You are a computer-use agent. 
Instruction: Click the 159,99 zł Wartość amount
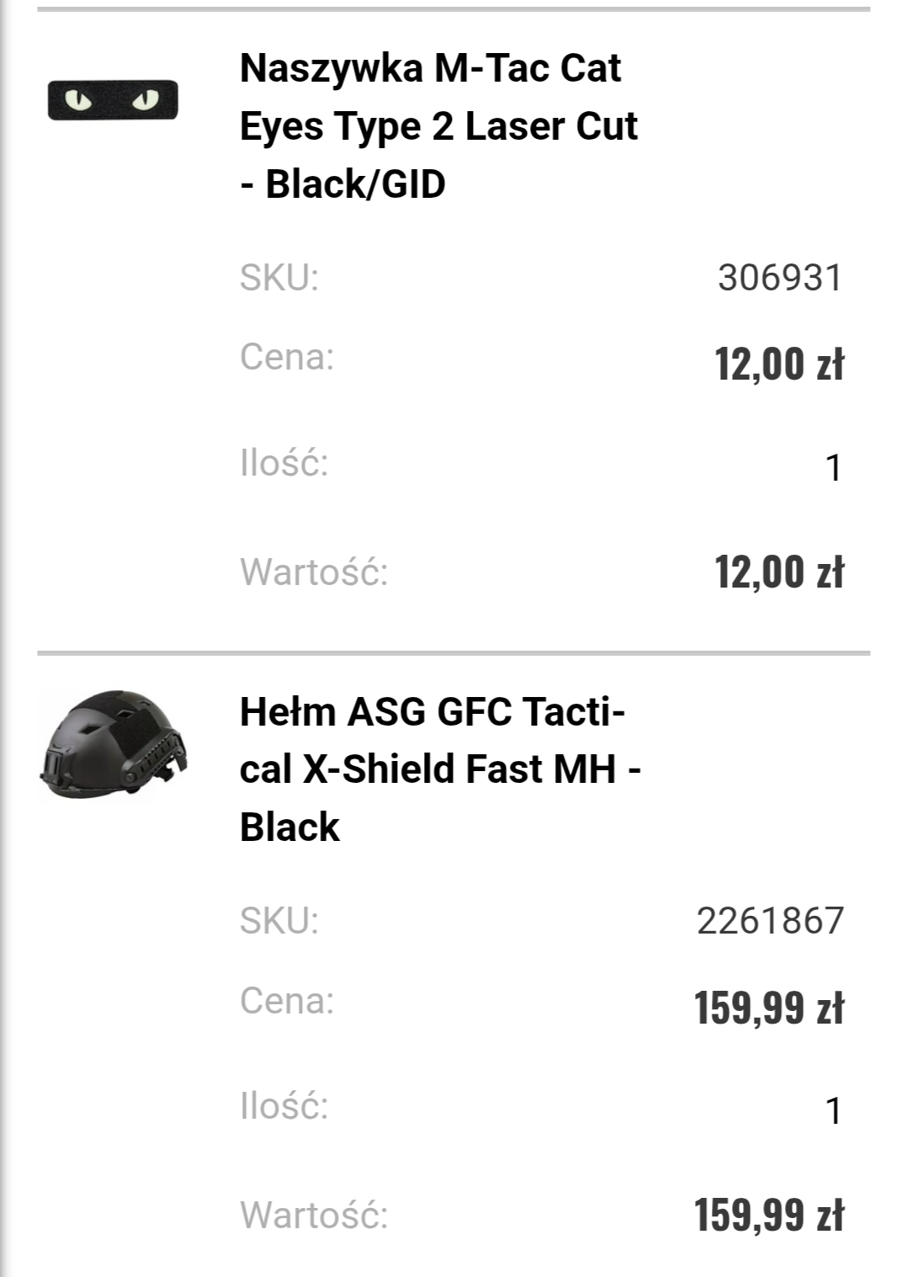coord(768,1216)
